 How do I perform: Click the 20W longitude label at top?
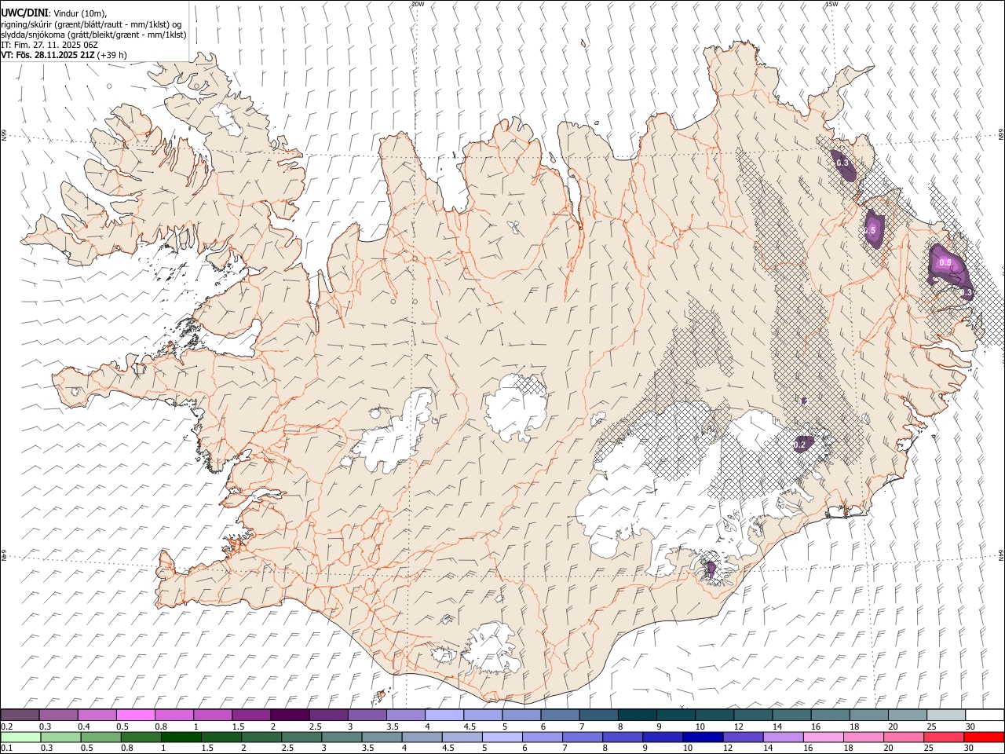pyautogui.click(x=417, y=4)
